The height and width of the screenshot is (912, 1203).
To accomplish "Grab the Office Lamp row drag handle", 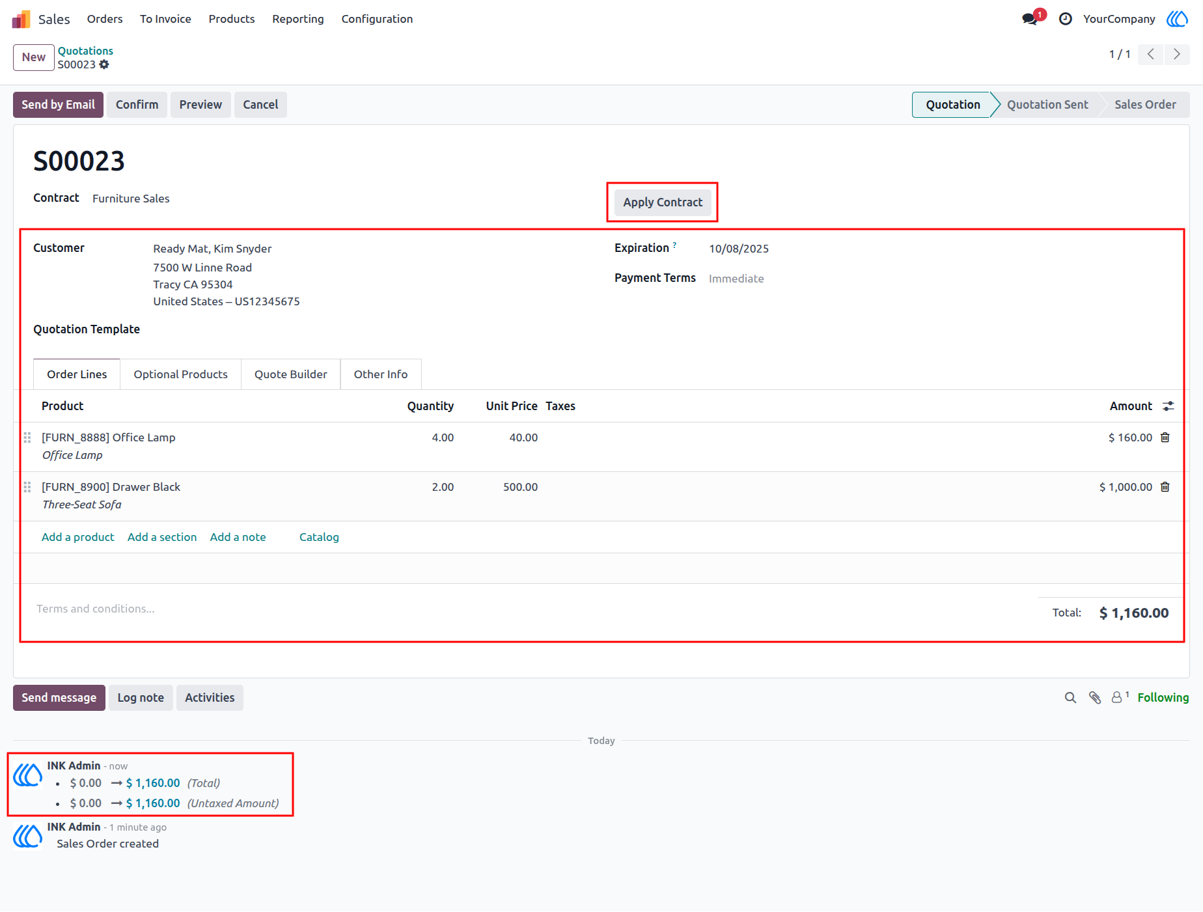I will [x=27, y=437].
